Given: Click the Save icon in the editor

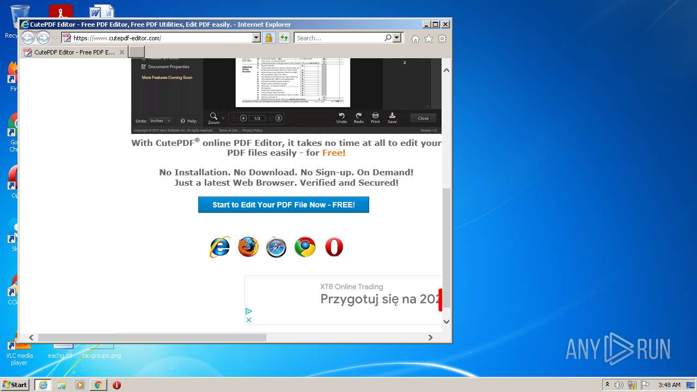Looking at the screenshot, I should click(x=392, y=118).
